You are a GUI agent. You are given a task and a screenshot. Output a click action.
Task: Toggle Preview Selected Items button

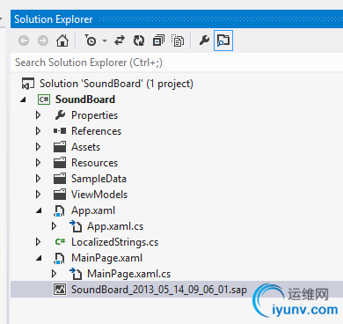click(223, 40)
